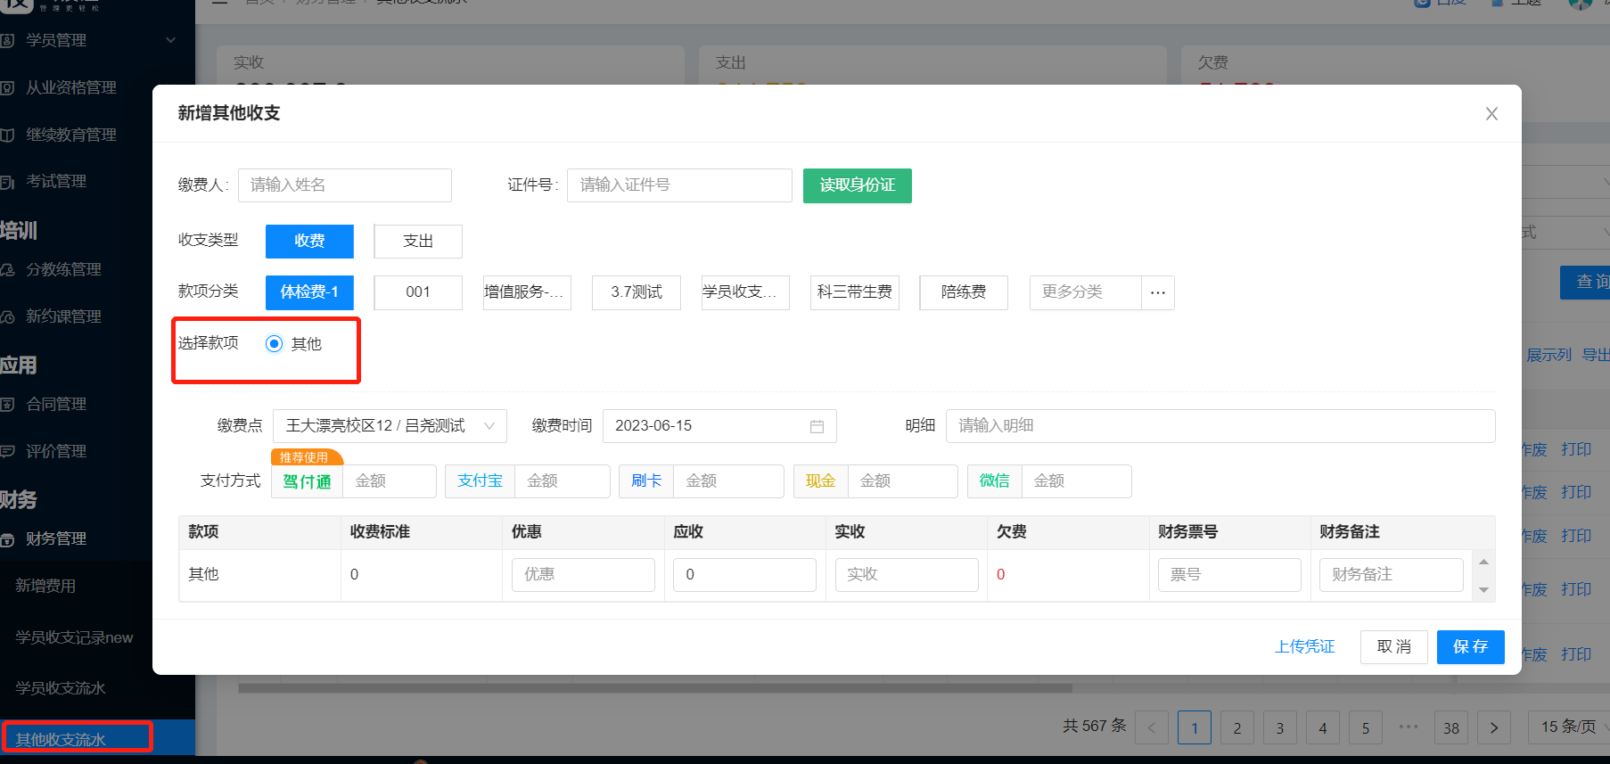The width and height of the screenshot is (1610, 764).
Task: Click the 实收 table input
Action: [x=907, y=575]
